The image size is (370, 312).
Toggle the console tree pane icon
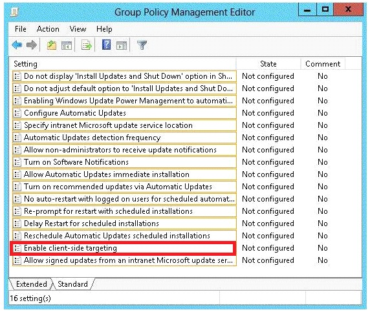pyautogui.click(x=67, y=45)
